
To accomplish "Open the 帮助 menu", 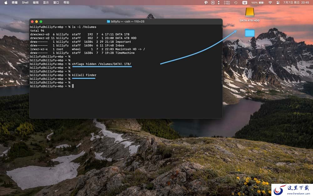I will tap(66, 3).
